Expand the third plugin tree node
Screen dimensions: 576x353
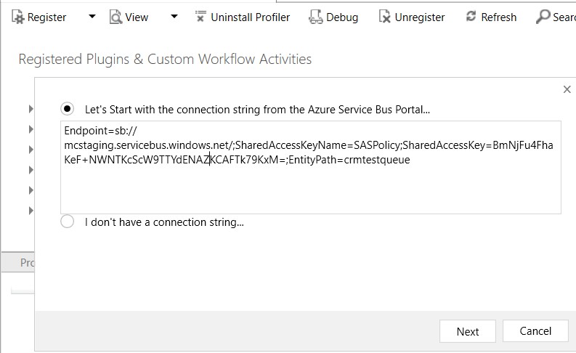(x=31, y=150)
